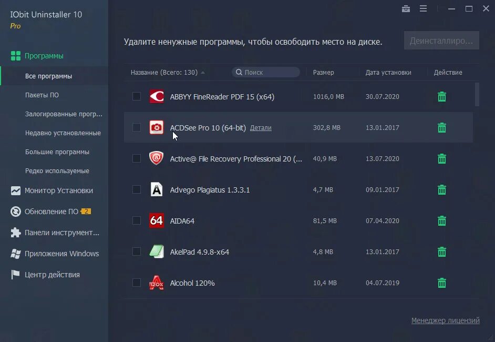Image resolution: width=495 pixels, height=342 pixels.
Task: Click the trash icon for Active@ File Recovery
Action: [441, 158]
